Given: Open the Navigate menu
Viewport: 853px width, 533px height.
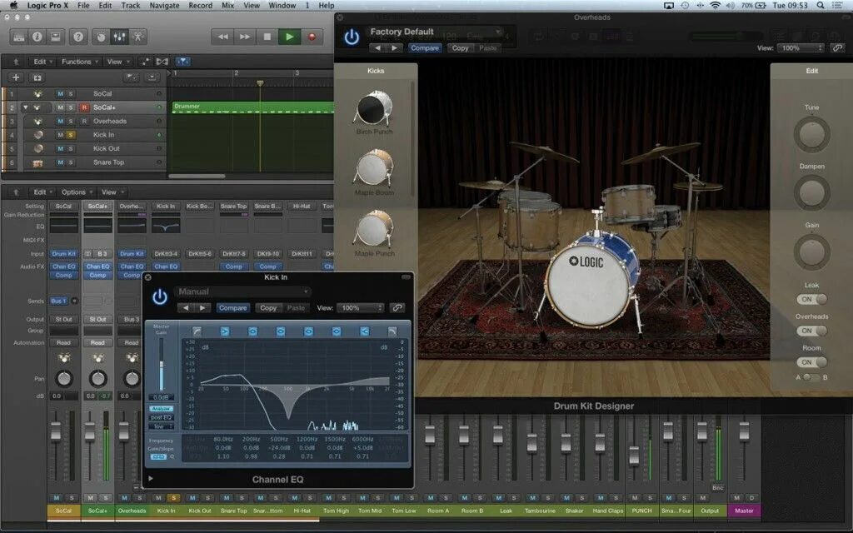Looking at the screenshot, I should 164,6.
